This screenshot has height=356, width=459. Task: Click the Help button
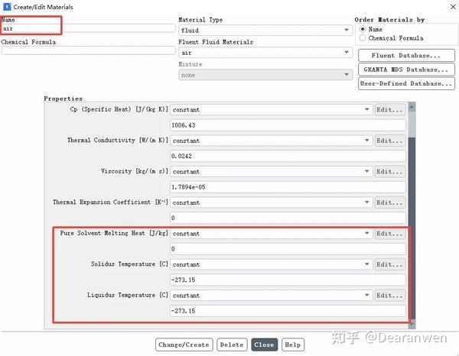click(293, 345)
